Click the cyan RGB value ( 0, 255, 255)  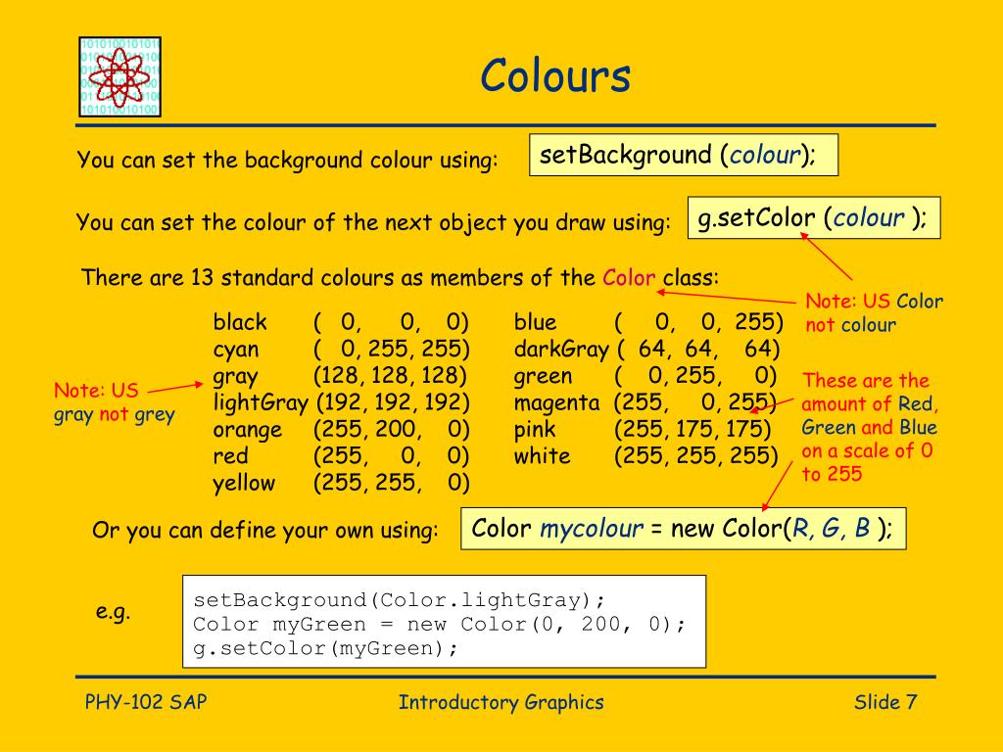pos(392,349)
